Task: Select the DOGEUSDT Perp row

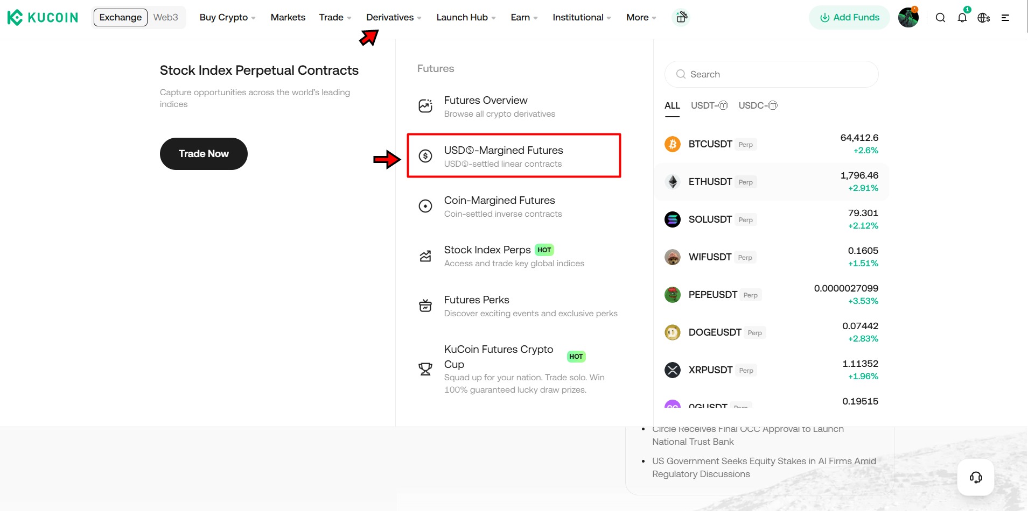Action: coord(771,332)
